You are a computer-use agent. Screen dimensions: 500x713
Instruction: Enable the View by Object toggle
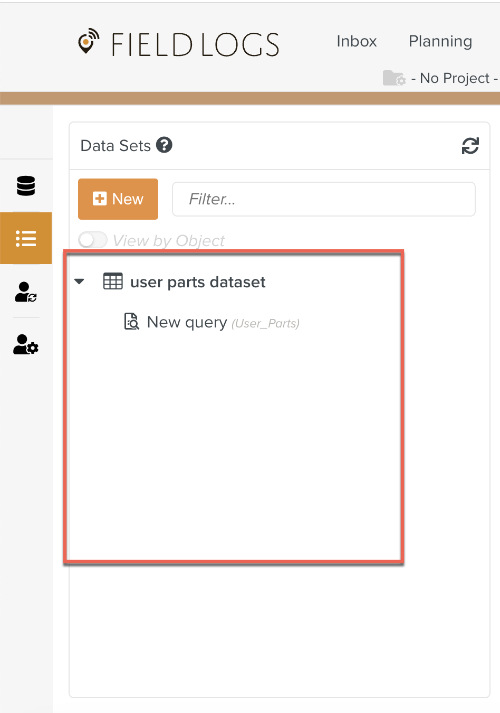92,240
